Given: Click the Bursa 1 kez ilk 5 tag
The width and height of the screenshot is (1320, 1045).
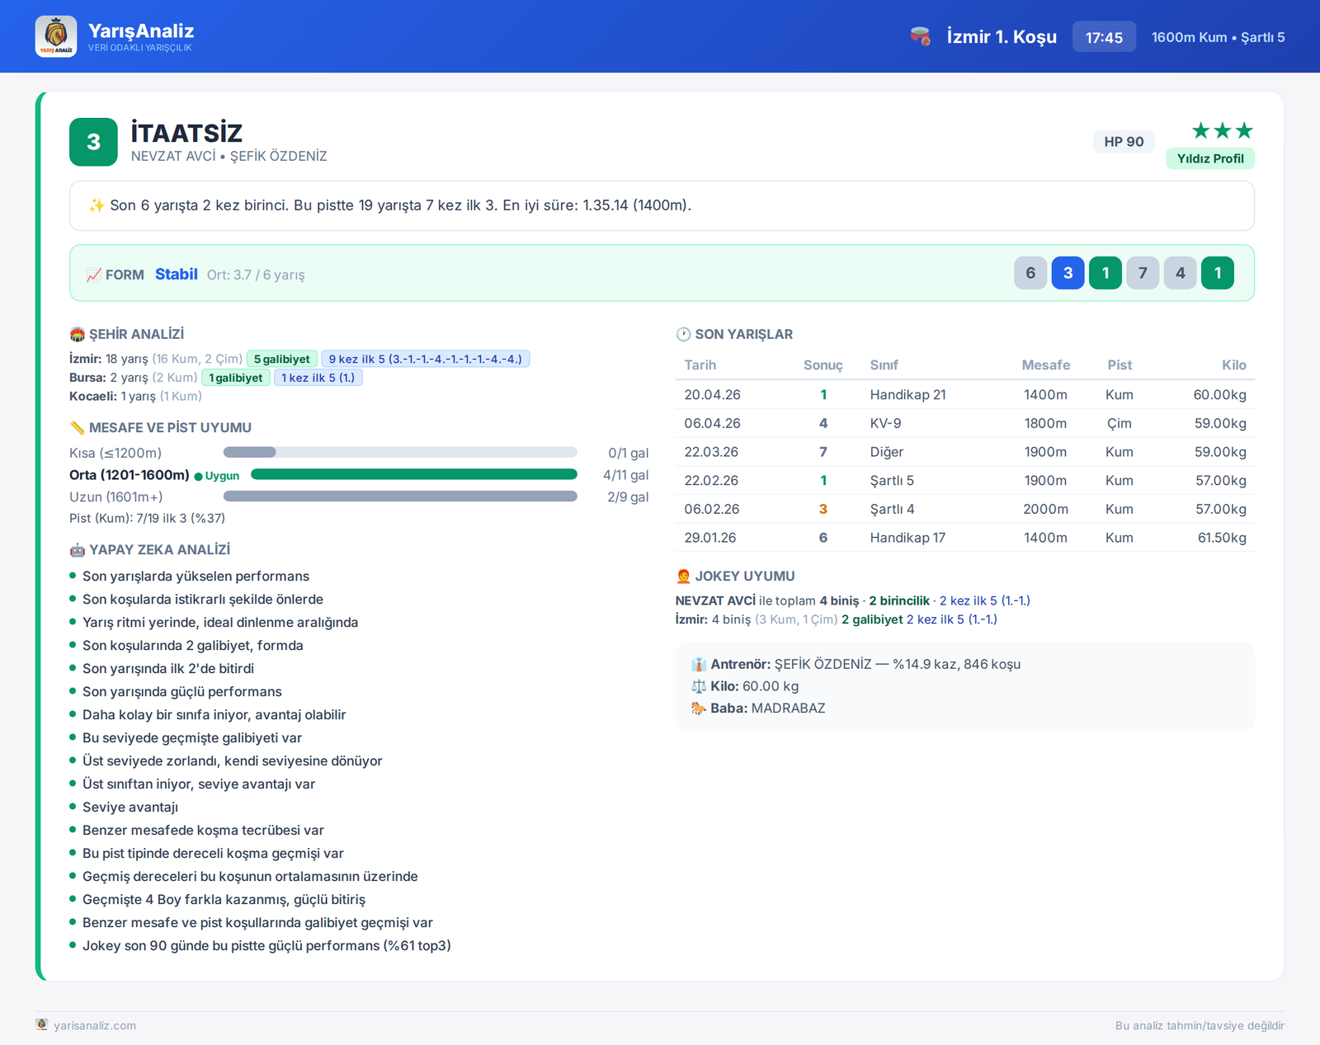Looking at the screenshot, I should [318, 378].
